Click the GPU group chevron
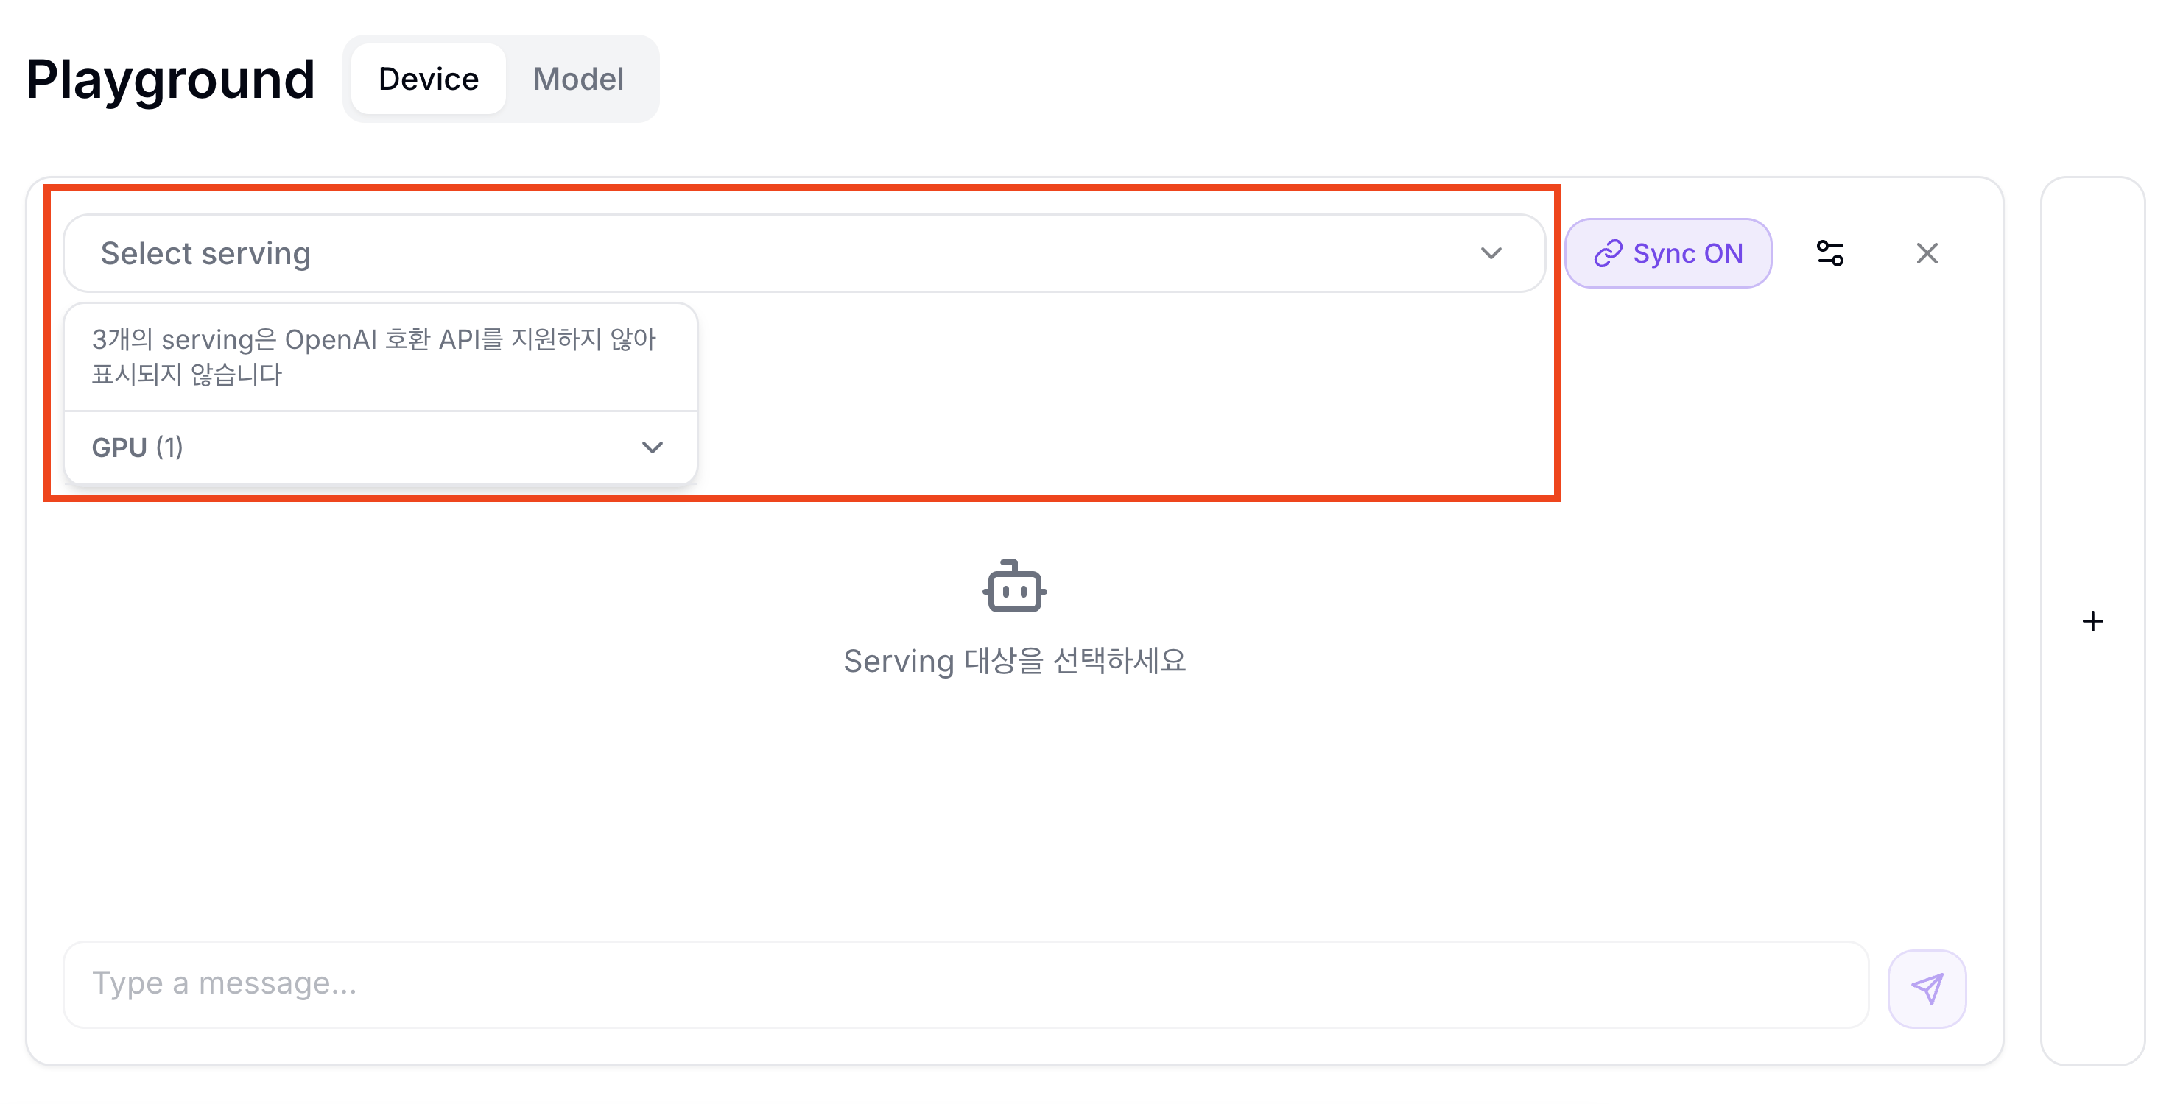Viewport: 2183px width, 1104px height. click(652, 447)
